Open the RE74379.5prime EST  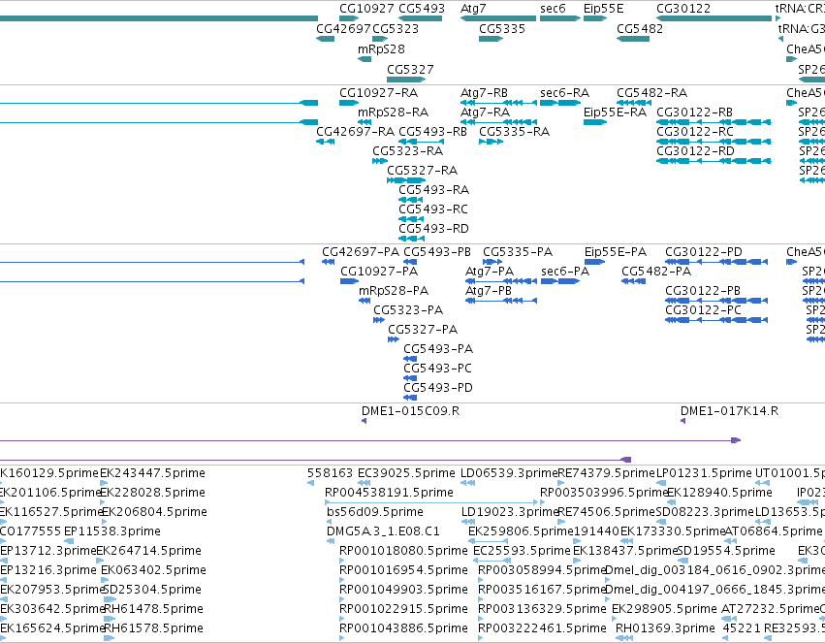coord(561,483)
